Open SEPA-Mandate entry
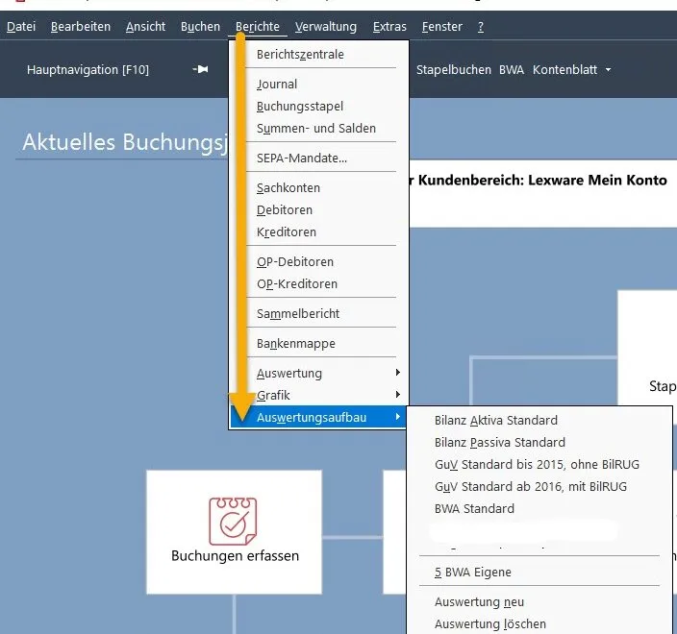The image size is (677, 634). [301, 158]
